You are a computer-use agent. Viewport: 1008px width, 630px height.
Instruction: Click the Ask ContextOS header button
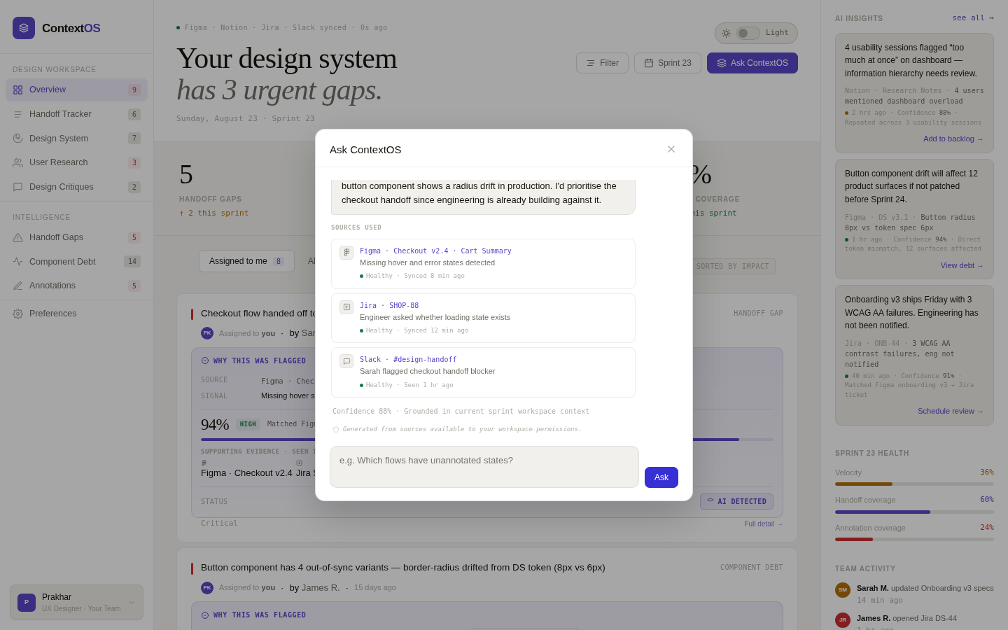click(752, 63)
